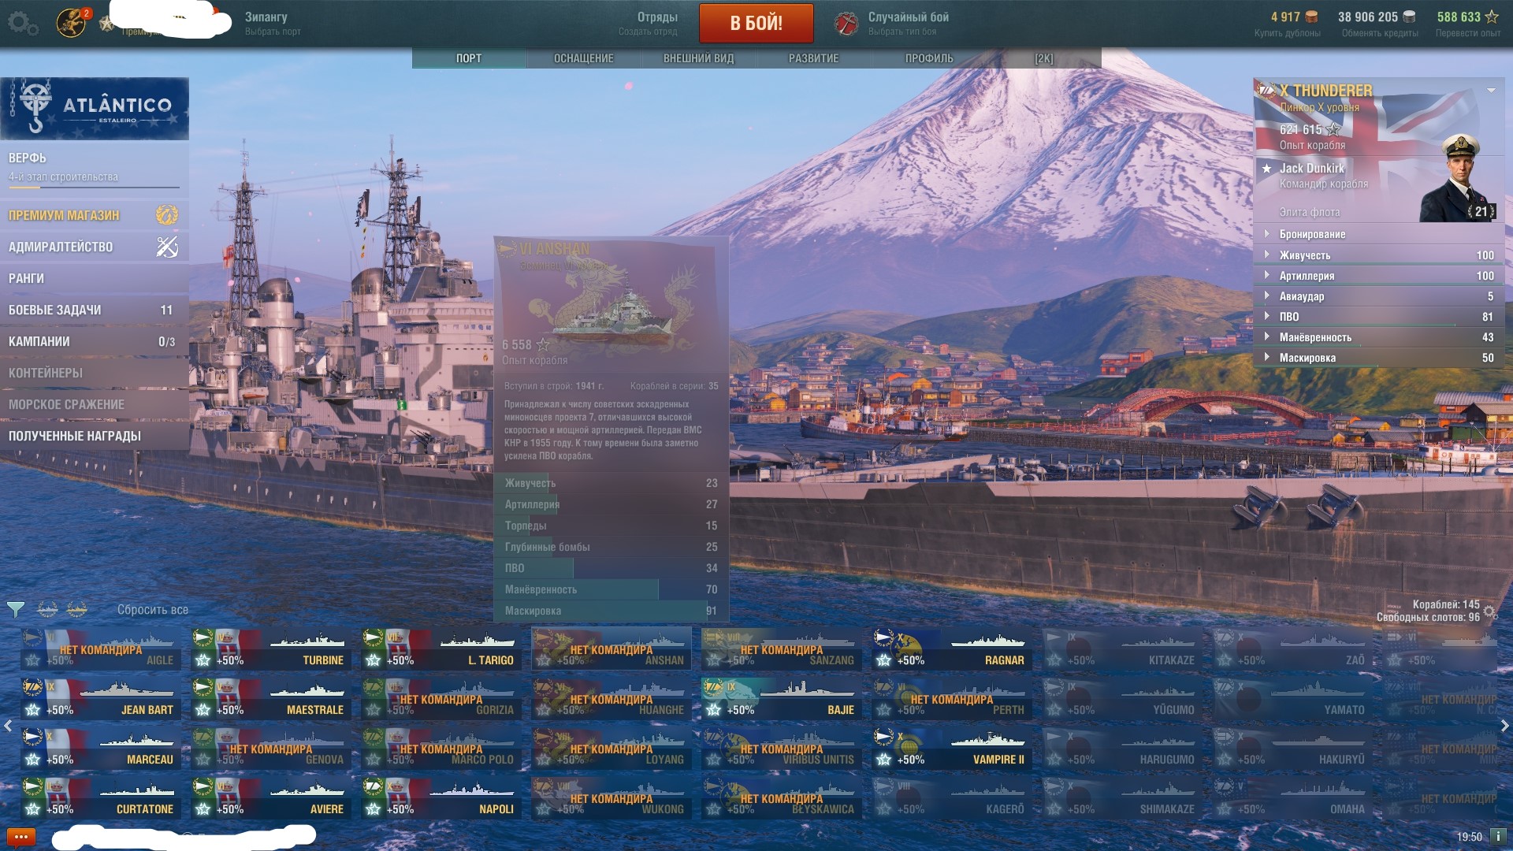Image resolution: width=1513 pixels, height=851 pixels.
Task: Toggle the first laurel ship filter
Action: 47,609
